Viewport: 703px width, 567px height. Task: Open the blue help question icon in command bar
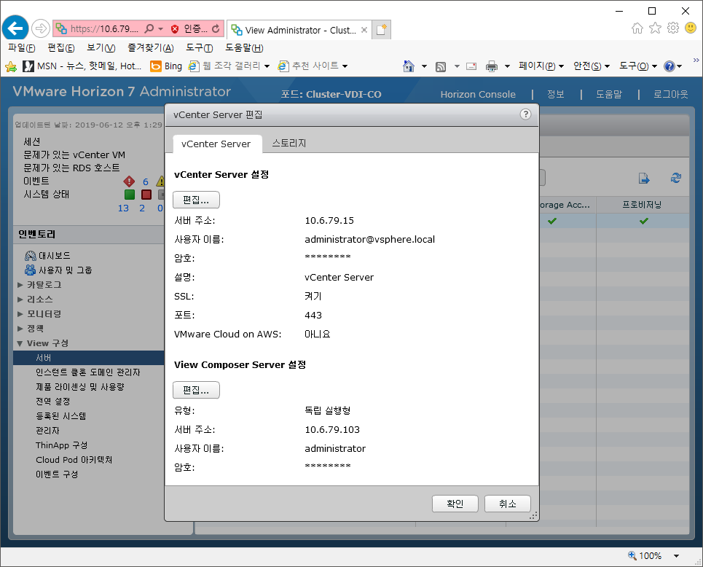point(669,66)
